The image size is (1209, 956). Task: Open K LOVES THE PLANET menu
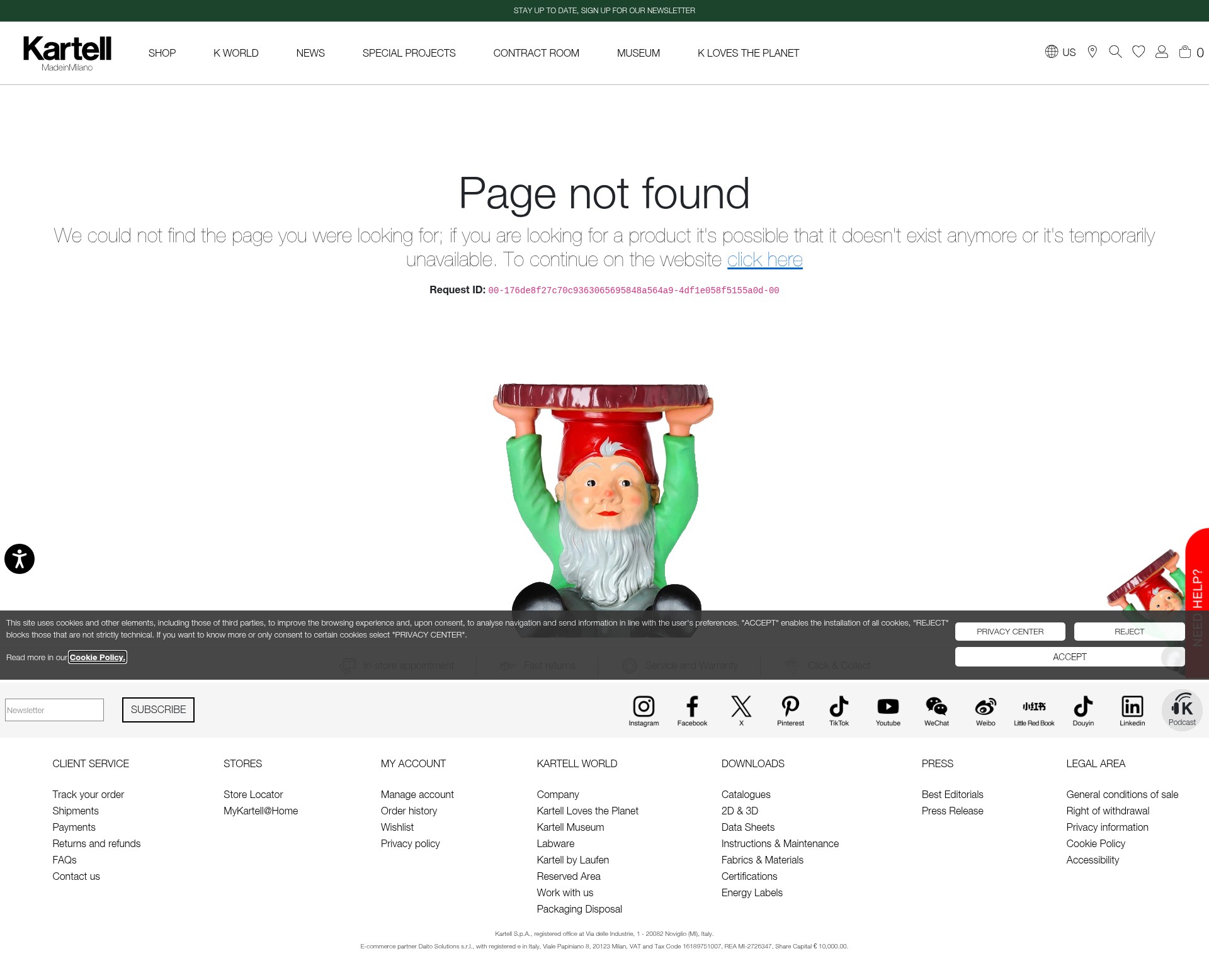tap(748, 53)
